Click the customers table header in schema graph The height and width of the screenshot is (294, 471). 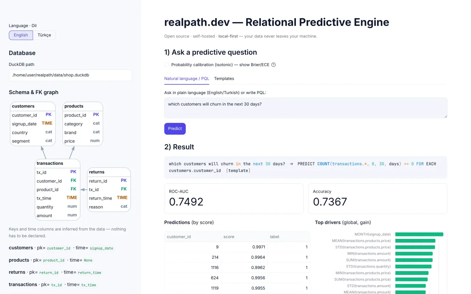(x=33, y=106)
